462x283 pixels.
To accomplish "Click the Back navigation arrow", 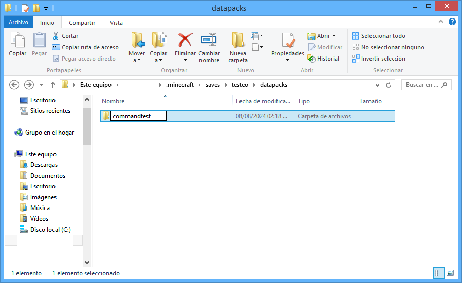I will 14,85.
